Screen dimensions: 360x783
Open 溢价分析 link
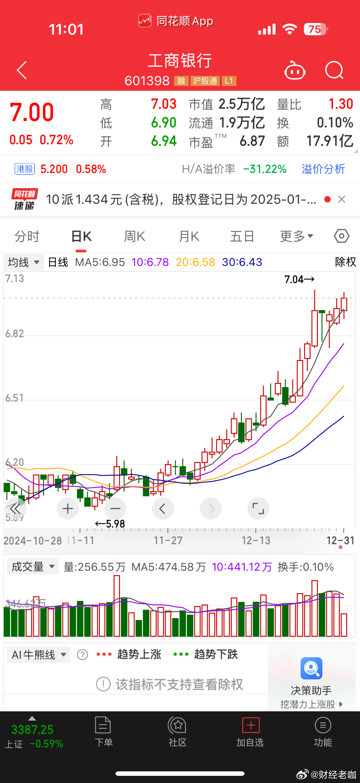pos(323,169)
